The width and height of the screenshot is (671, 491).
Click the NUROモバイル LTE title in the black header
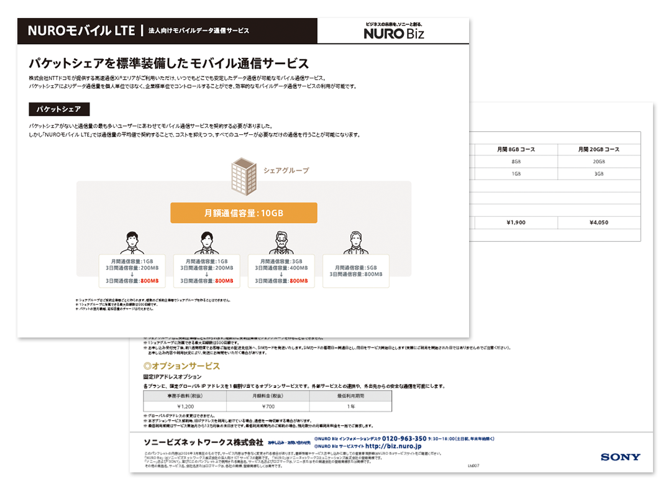[81, 31]
